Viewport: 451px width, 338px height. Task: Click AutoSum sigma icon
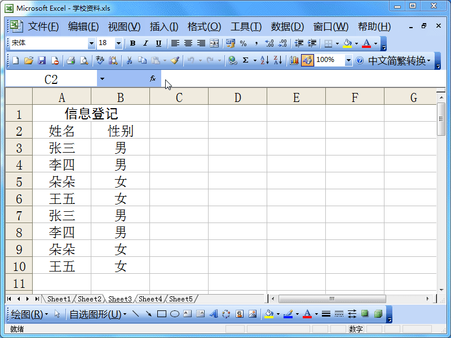[x=245, y=60]
